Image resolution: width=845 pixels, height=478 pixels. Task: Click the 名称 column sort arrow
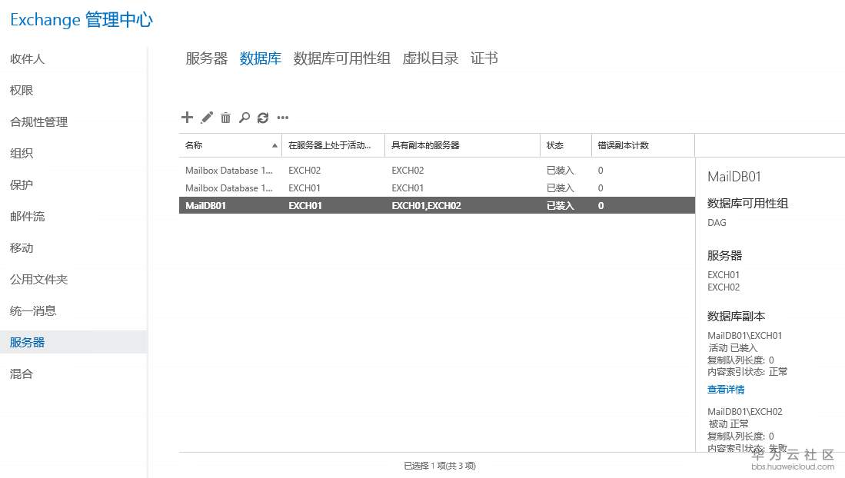274,145
